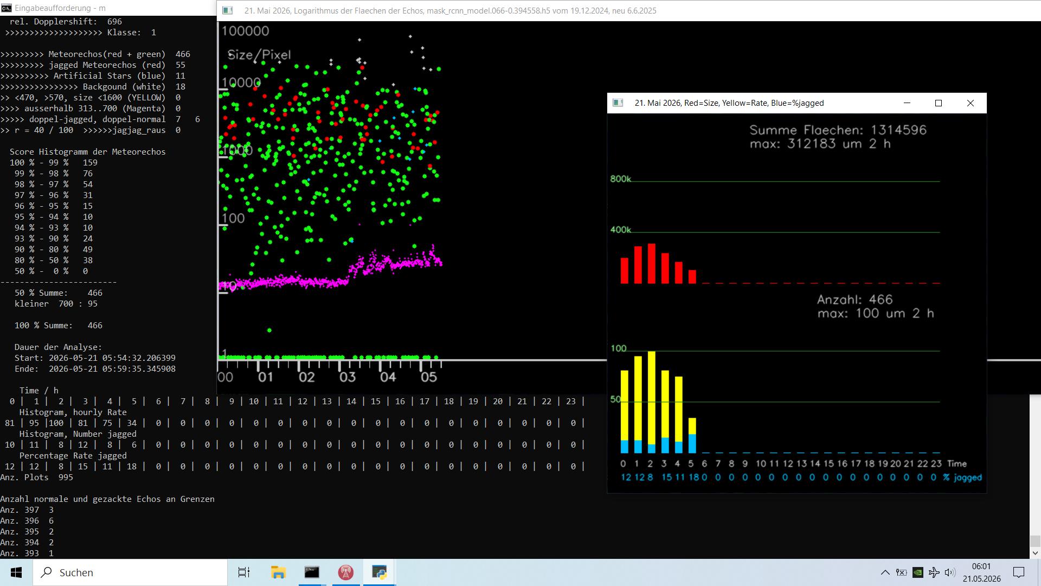This screenshot has width=1041, height=586.
Task: Maximize the Red=Size histogram window
Action: [x=939, y=103]
